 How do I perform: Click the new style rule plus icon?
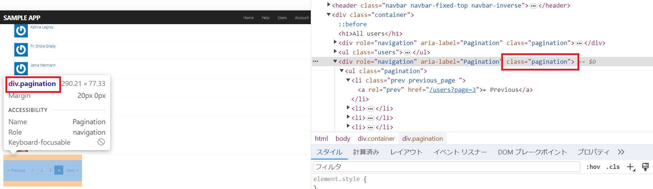click(631, 167)
